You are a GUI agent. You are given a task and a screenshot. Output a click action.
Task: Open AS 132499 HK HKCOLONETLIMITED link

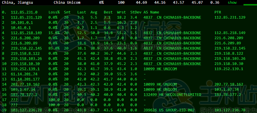coord(172,95)
